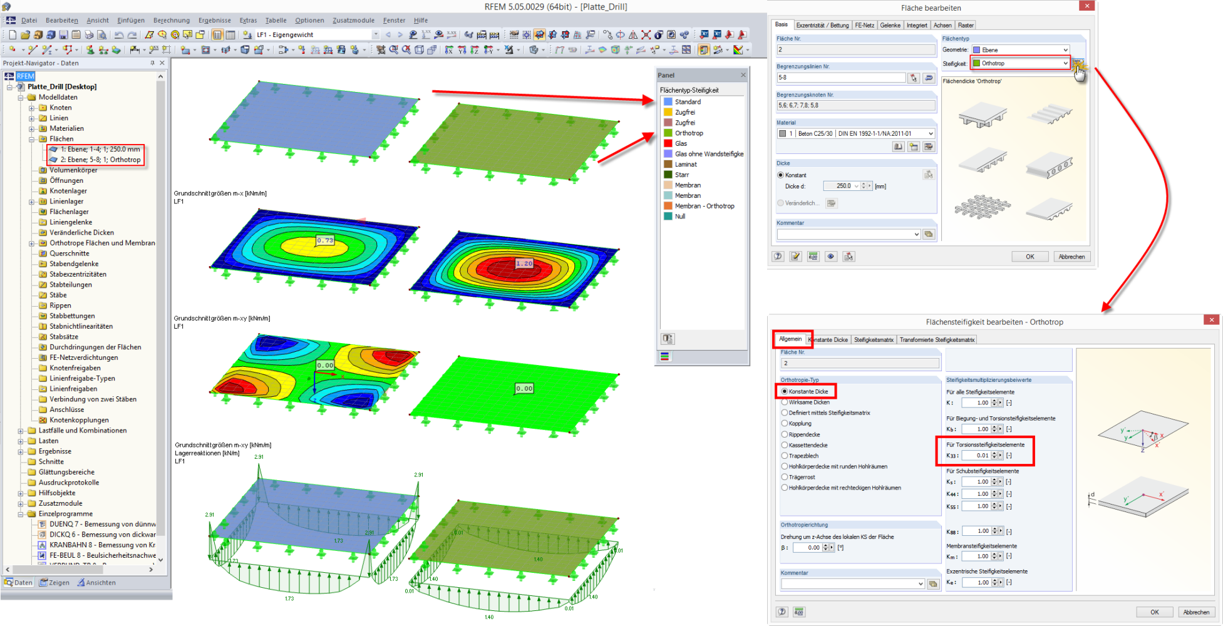Switch to Ansichten navigator tab
1223x626 pixels.
coord(96,582)
